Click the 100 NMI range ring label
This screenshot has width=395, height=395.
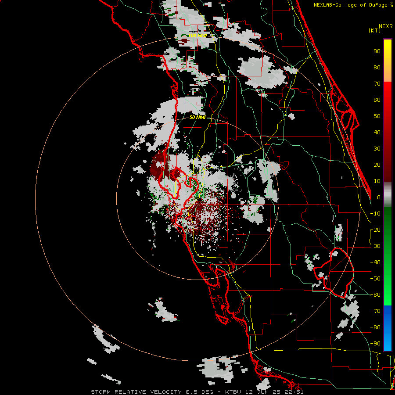[x=197, y=36]
